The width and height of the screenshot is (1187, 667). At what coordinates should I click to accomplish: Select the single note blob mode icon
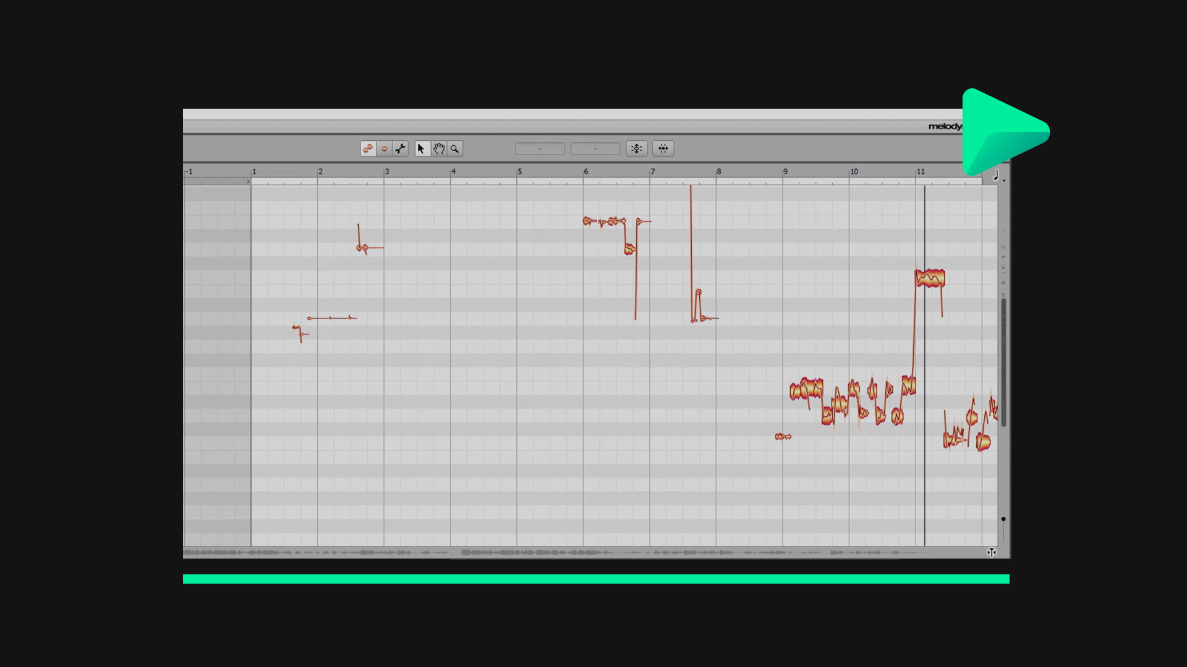pos(384,148)
